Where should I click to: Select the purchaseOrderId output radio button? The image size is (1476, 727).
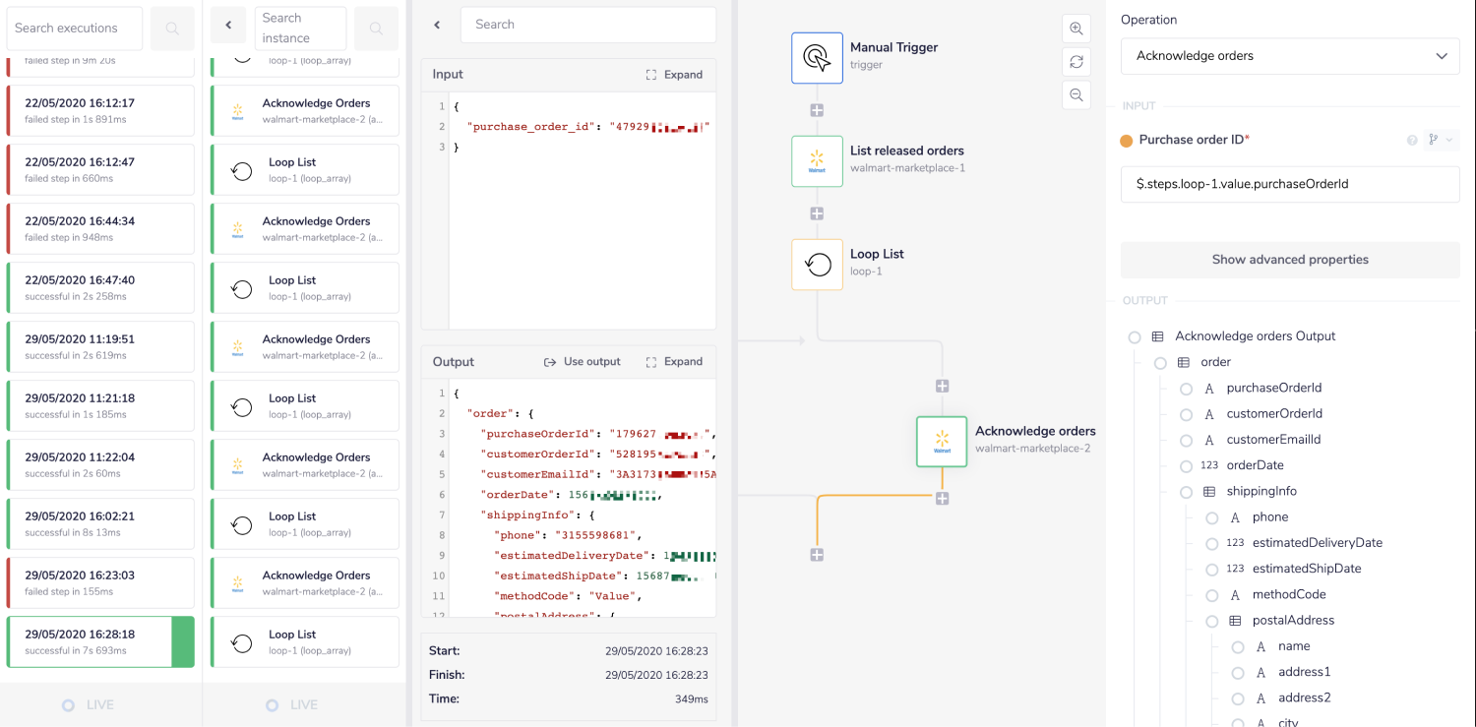point(1186,389)
